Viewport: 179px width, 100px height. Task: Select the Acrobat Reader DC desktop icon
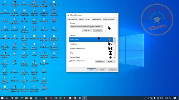(x=54, y=12)
